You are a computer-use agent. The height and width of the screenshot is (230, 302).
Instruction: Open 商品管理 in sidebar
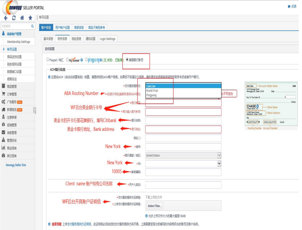coord(12,86)
